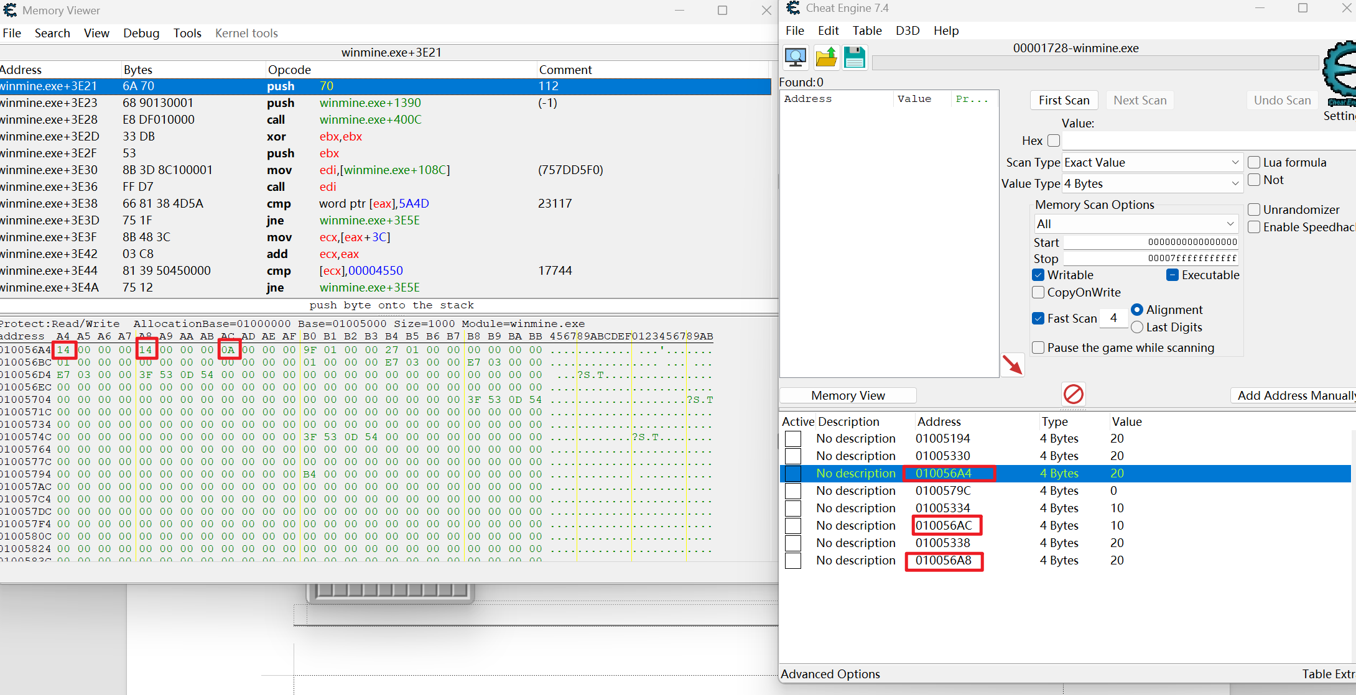The width and height of the screenshot is (1356, 695).
Task: Click the red no-entry clear list icon
Action: coord(1074,394)
